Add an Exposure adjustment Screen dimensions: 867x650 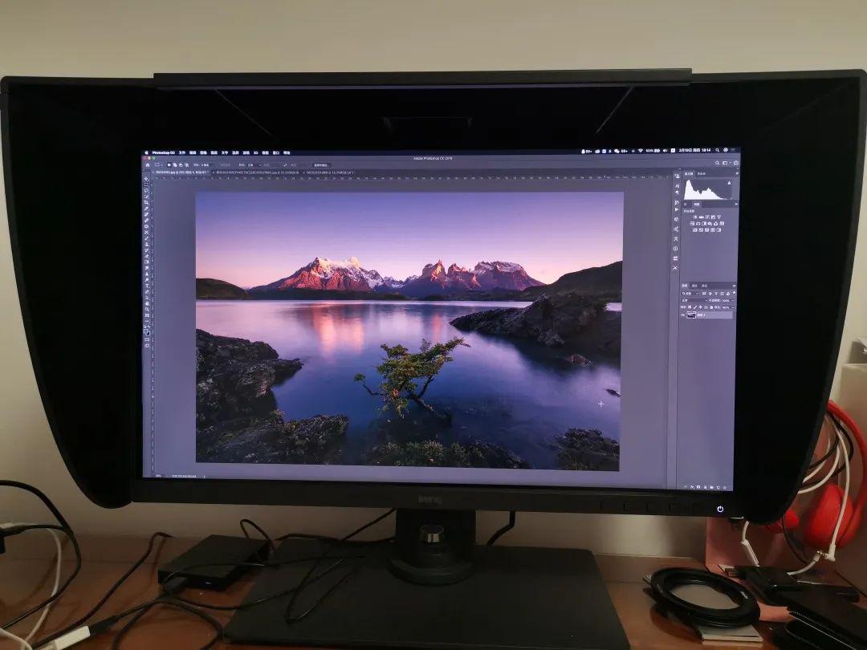714,217
